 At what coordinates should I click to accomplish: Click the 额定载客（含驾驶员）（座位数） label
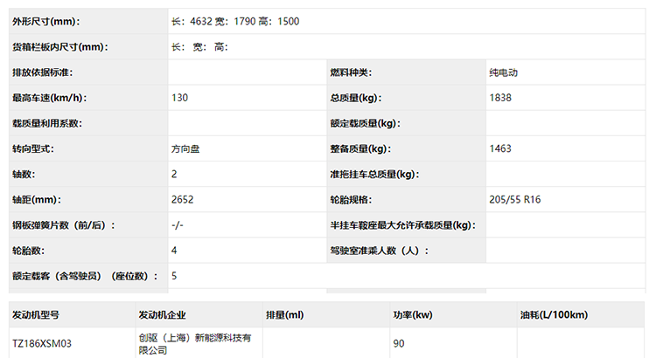click(x=85, y=276)
